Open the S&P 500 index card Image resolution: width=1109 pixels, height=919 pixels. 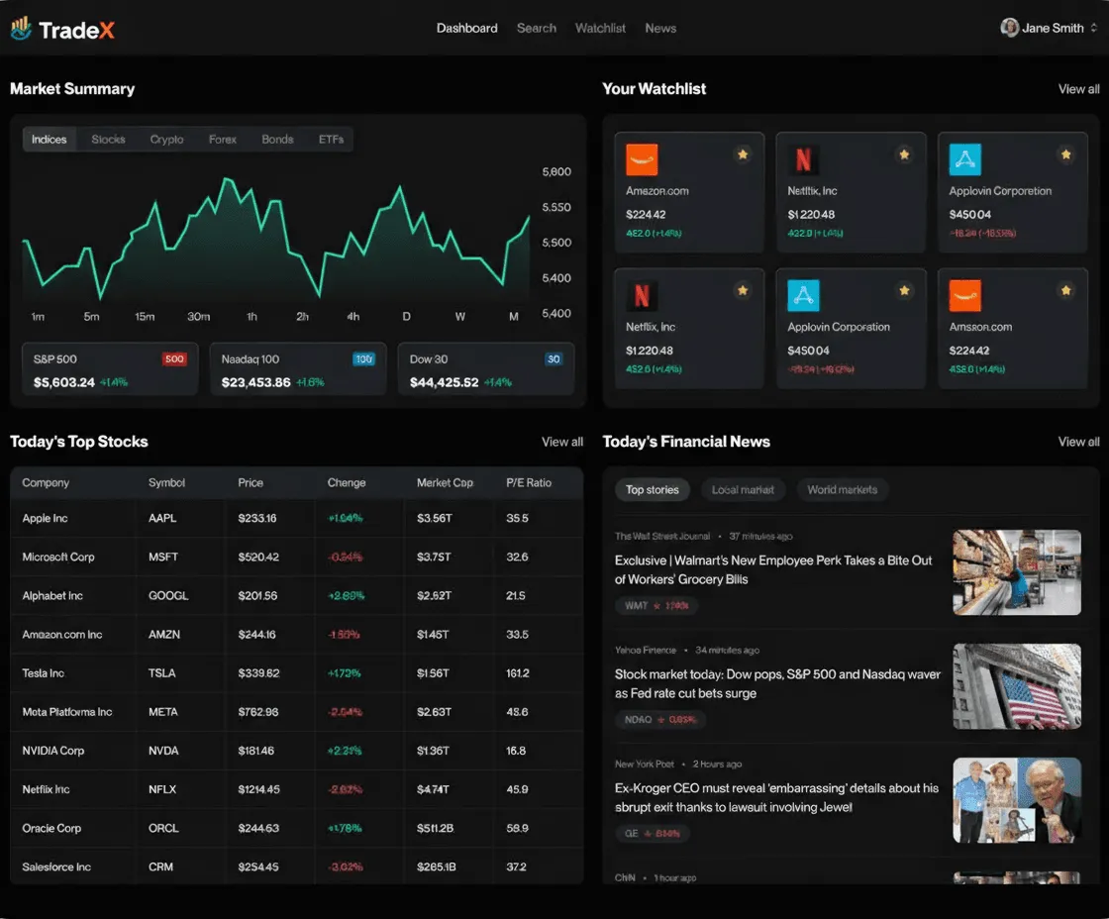pos(110,369)
